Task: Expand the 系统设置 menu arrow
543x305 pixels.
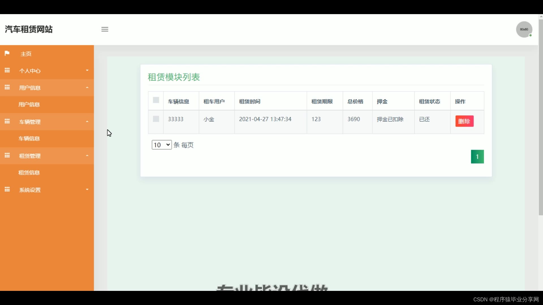Action: coord(87,189)
